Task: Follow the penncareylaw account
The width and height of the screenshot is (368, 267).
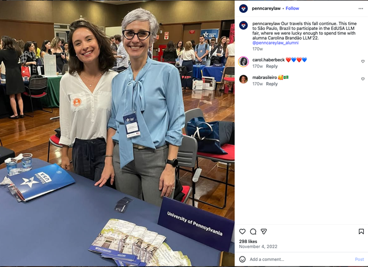Action: click(292, 9)
